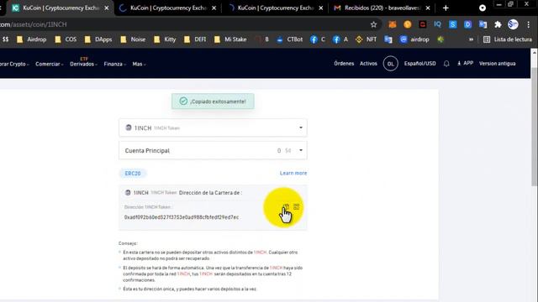Select the 0xadf092... deposit address text
This screenshot has height=302, width=538.
click(x=182, y=217)
